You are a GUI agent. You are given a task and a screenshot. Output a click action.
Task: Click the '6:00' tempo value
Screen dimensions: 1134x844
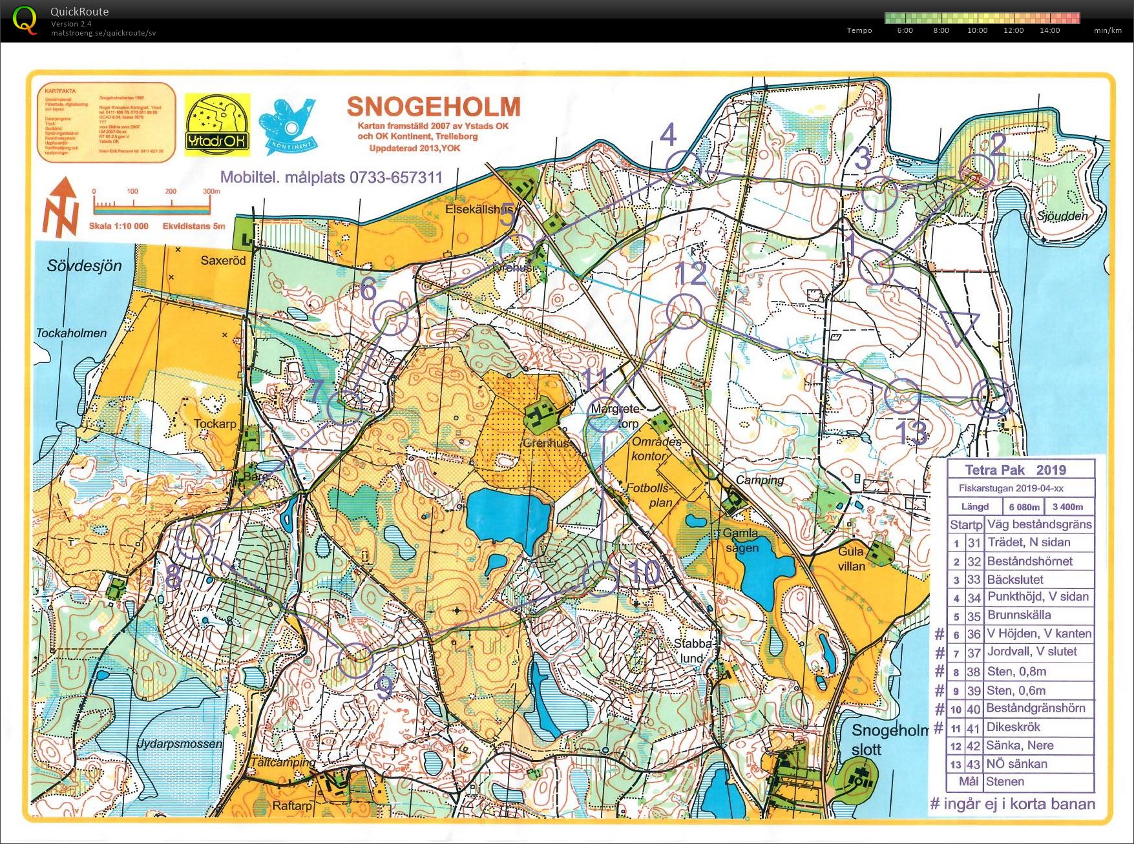[905, 30]
